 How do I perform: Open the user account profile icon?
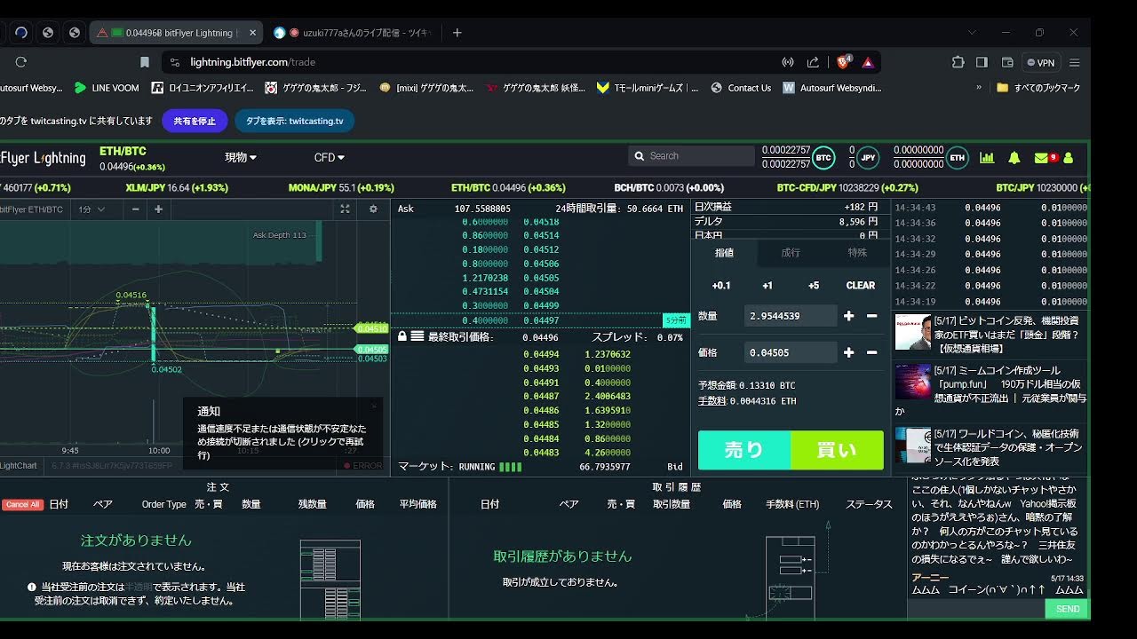[x=1068, y=158]
